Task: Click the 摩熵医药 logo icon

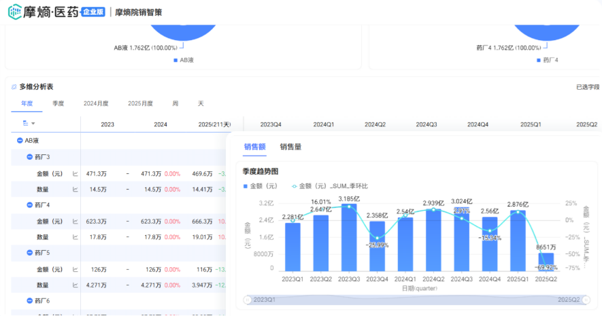Action: click(x=16, y=12)
